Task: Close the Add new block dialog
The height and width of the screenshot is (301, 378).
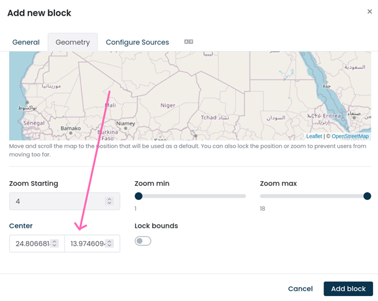Action: tap(370, 12)
